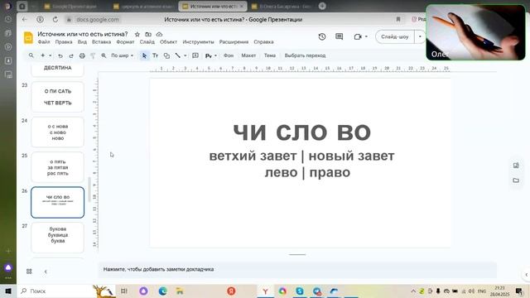Open the Ру input tools button
The height and width of the screenshot is (298, 530).
(209, 55)
